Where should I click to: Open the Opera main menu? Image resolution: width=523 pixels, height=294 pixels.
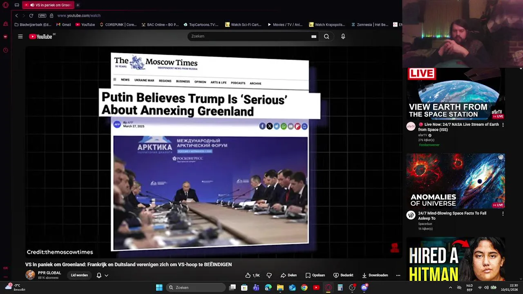pyautogui.click(x=6, y=5)
